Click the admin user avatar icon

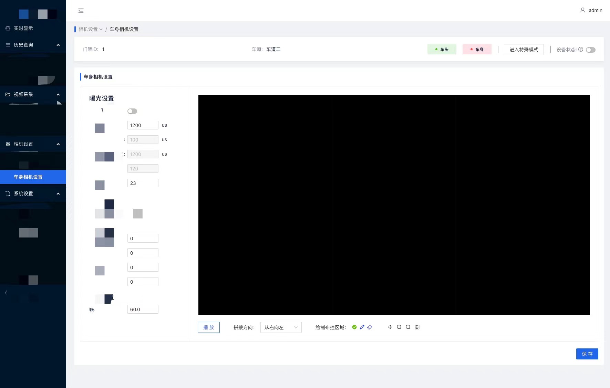point(583,10)
